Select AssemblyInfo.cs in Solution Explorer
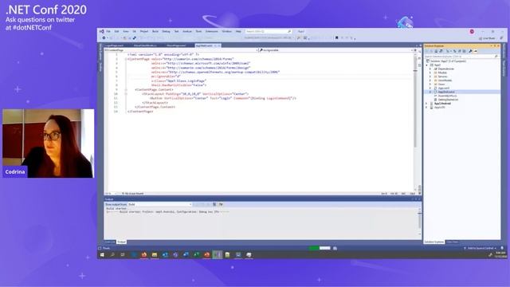The width and height of the screenshot is (510, 287). point(447,96)
